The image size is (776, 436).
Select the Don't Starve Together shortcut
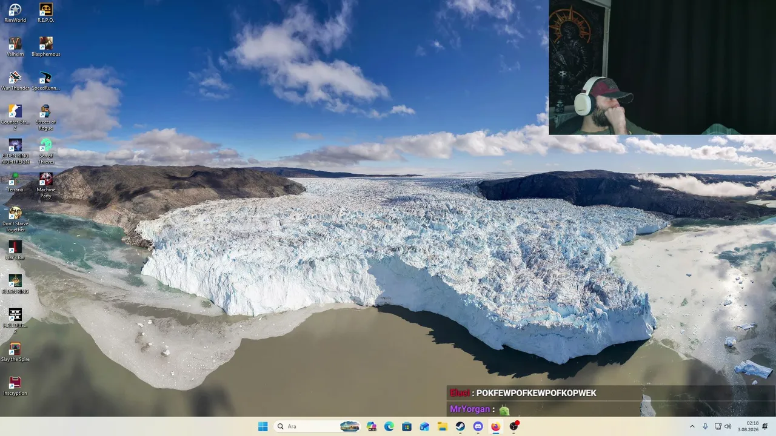point(15,219)
